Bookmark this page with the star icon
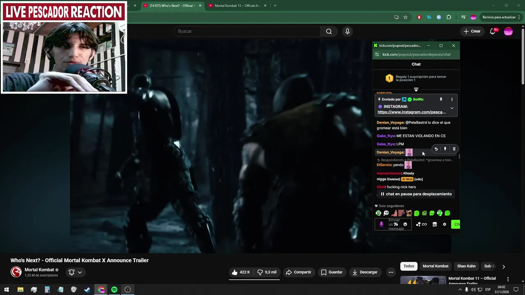525x295 pixels. tap(405, 17)
